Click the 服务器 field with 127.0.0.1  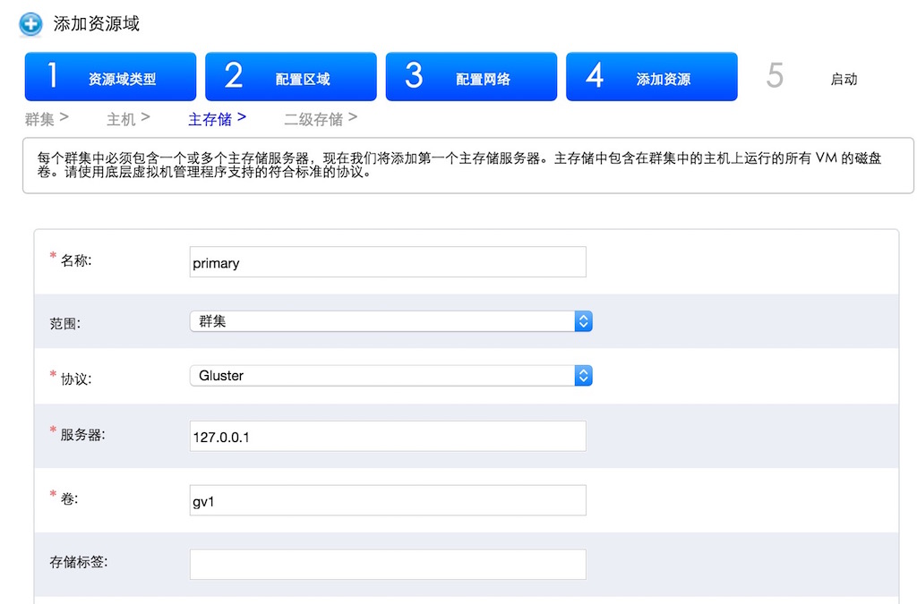click(388, 436)
